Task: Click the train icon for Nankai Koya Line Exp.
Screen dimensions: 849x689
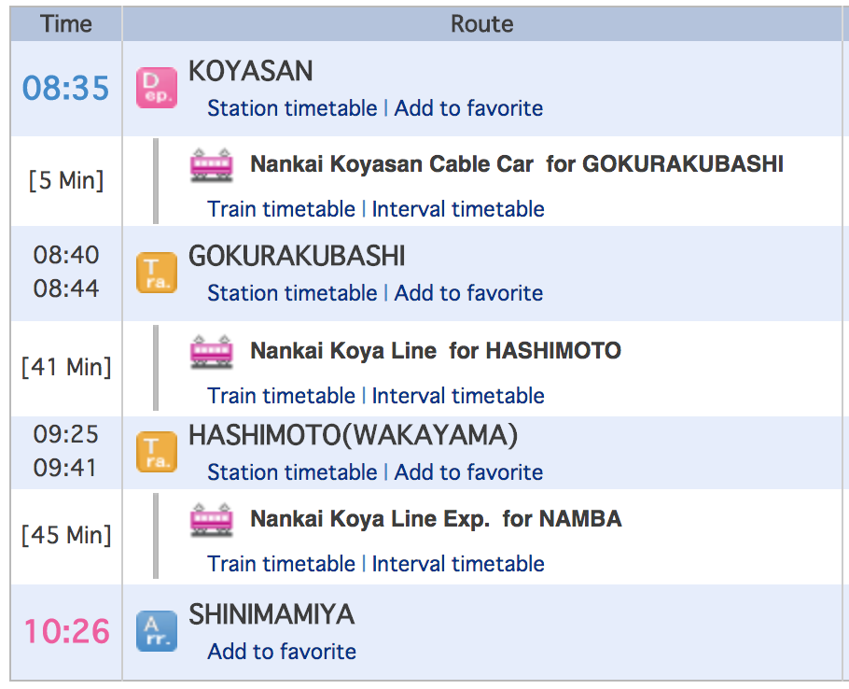Action: click(x=212, y=519)
